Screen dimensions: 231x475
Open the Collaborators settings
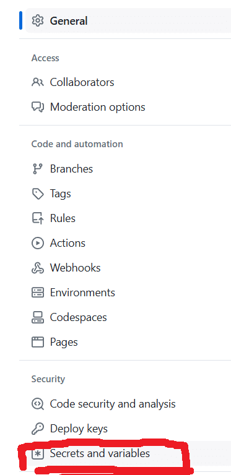tap(128, 82)
